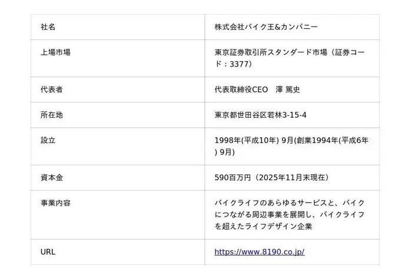Select the 1998年(平成10年) 9月 founding date
Image resolution: width=418 pixels, height=279 pixels.
[x=253, y=140]
